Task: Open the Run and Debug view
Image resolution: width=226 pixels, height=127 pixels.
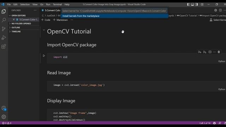Action: [x=4, y=38]
